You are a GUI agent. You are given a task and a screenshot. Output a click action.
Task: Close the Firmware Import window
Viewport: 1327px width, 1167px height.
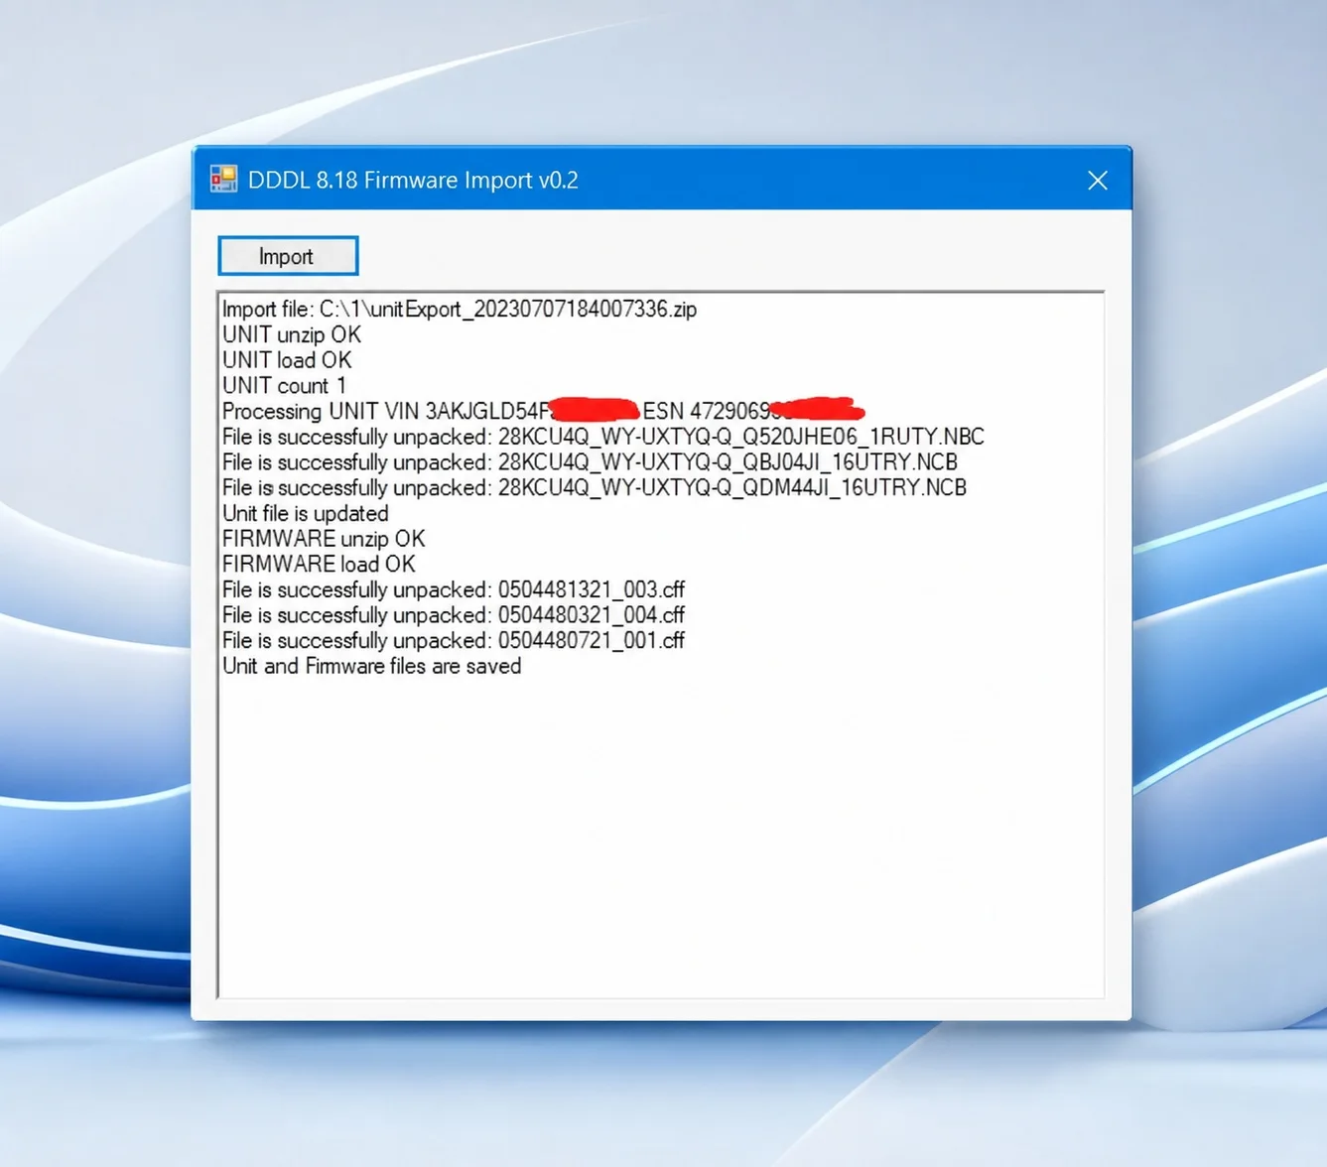[1098, 181]
